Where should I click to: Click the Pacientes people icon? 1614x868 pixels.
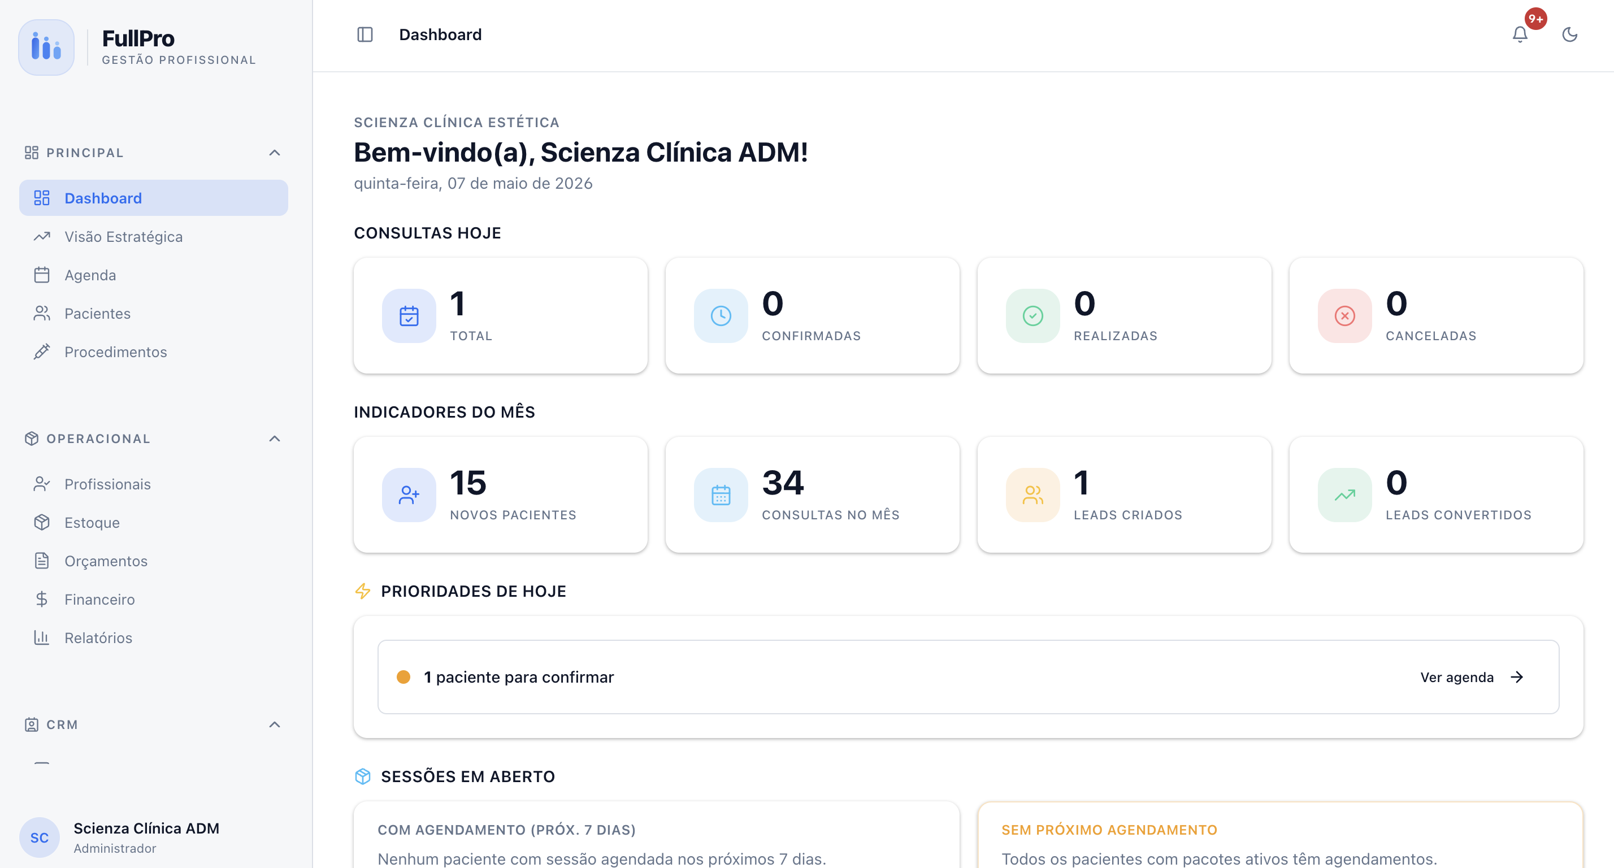tap(42, 314)
